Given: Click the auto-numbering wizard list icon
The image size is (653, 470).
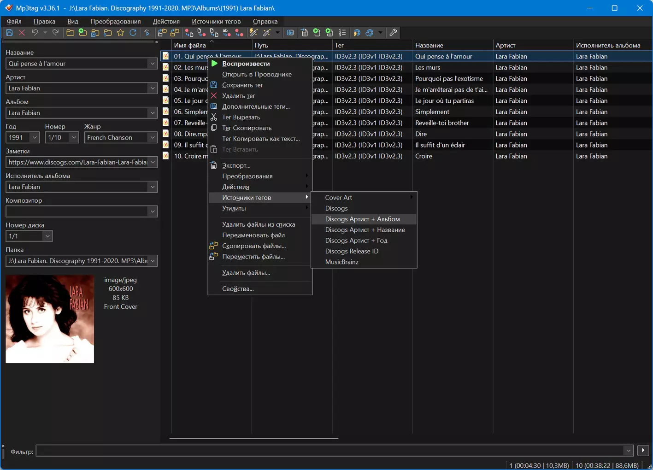Looking at the screenshot, I should 342,33.
